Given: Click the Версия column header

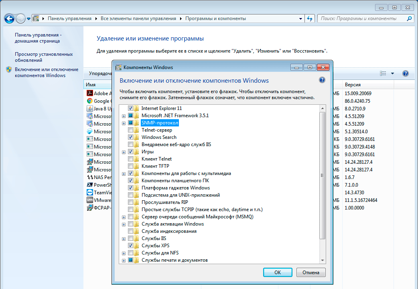Looking at the screenshot, I should point(353,85).
